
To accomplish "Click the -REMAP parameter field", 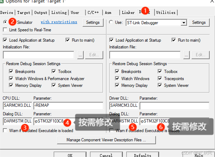I will point(68,106).
